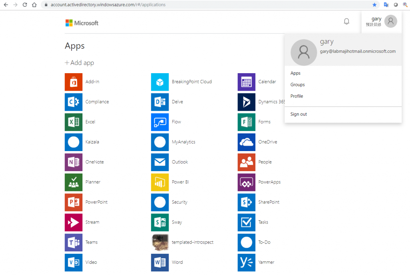Open the Forms app icon
Image resolution: width=410 pixels, height=275 pixels.
[246, 122]
